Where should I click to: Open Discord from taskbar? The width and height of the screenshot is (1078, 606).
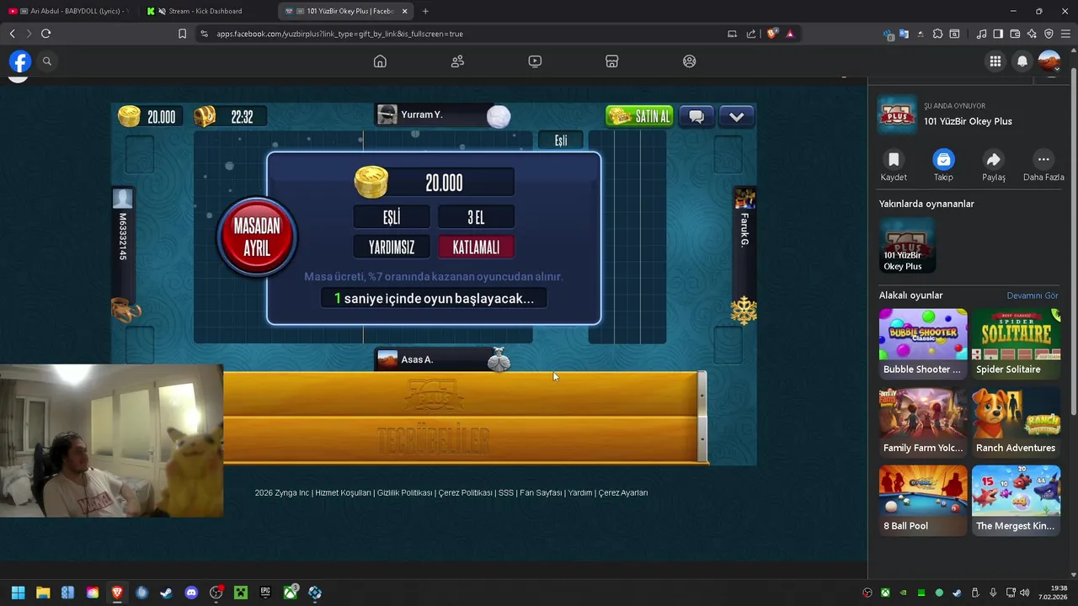(x=191, y=593)
